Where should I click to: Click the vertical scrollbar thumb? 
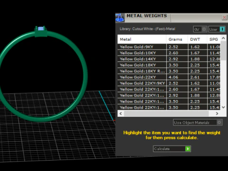point(223,51)
